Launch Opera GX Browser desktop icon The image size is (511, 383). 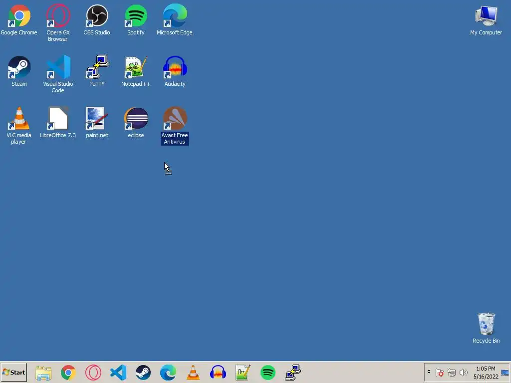click(x=58, y=23)
